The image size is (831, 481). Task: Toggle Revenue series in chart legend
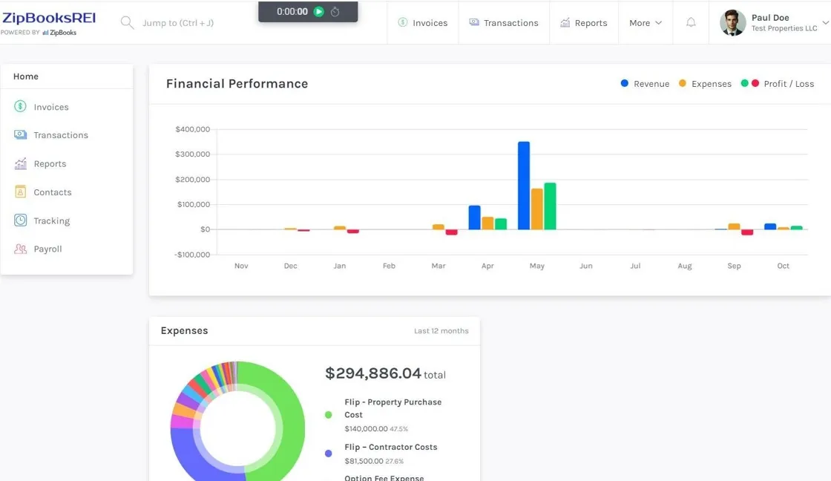coord(645,84)
